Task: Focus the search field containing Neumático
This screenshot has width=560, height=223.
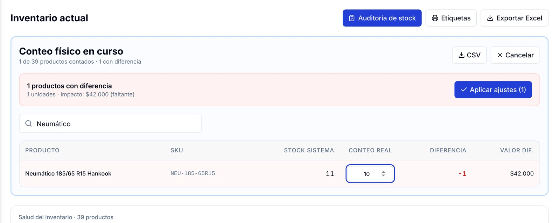Action: pyautogui.click(x=110, y=123)
